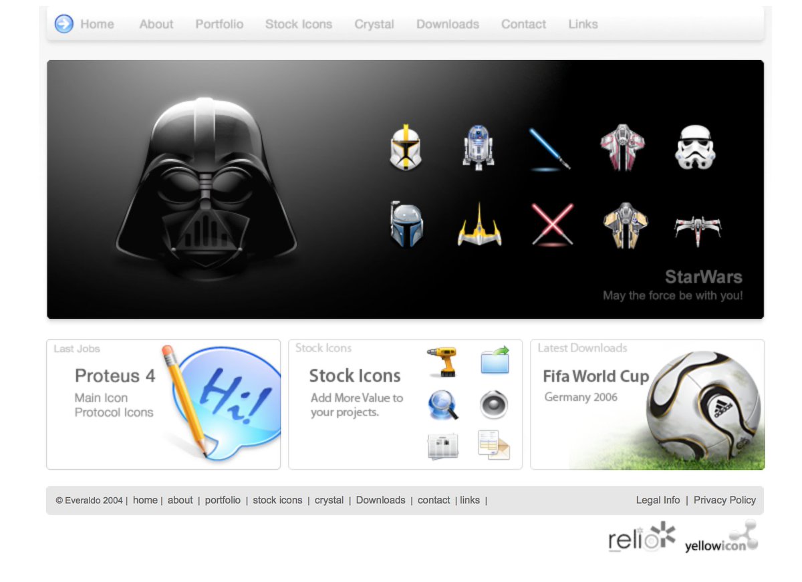This screenshot has height=582, width=802.
Task: Open Portfolio in the top navigation bar
Action: [219, 24]
